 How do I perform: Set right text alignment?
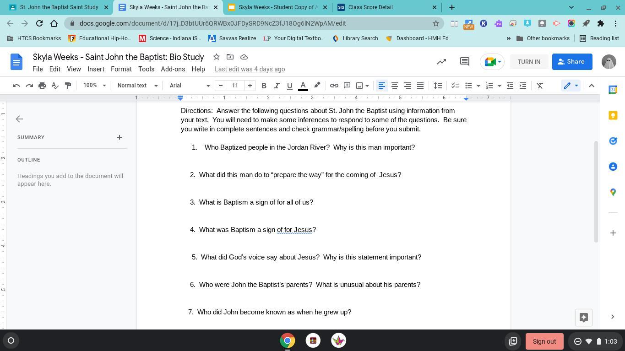pos(407,86)
